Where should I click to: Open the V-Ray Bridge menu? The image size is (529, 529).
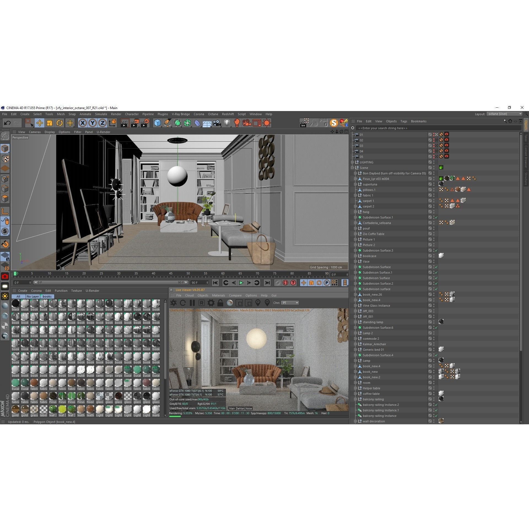pos(181,114)
